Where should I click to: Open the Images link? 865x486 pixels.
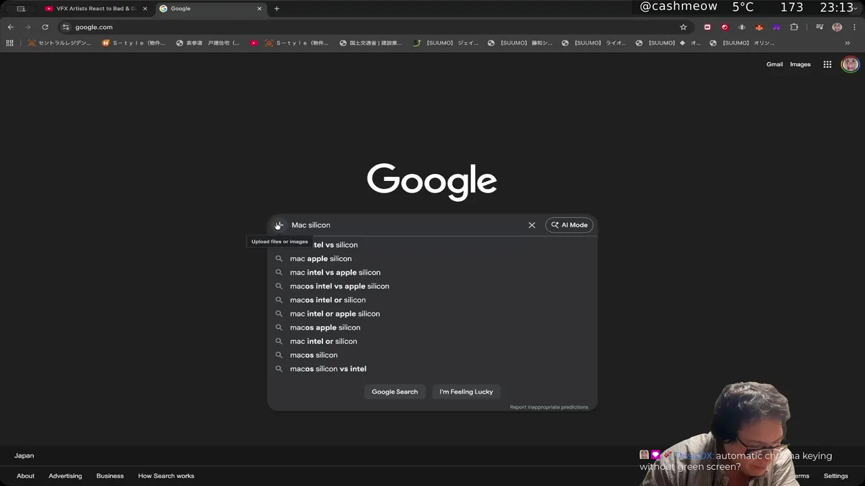(x=800, y=64)
